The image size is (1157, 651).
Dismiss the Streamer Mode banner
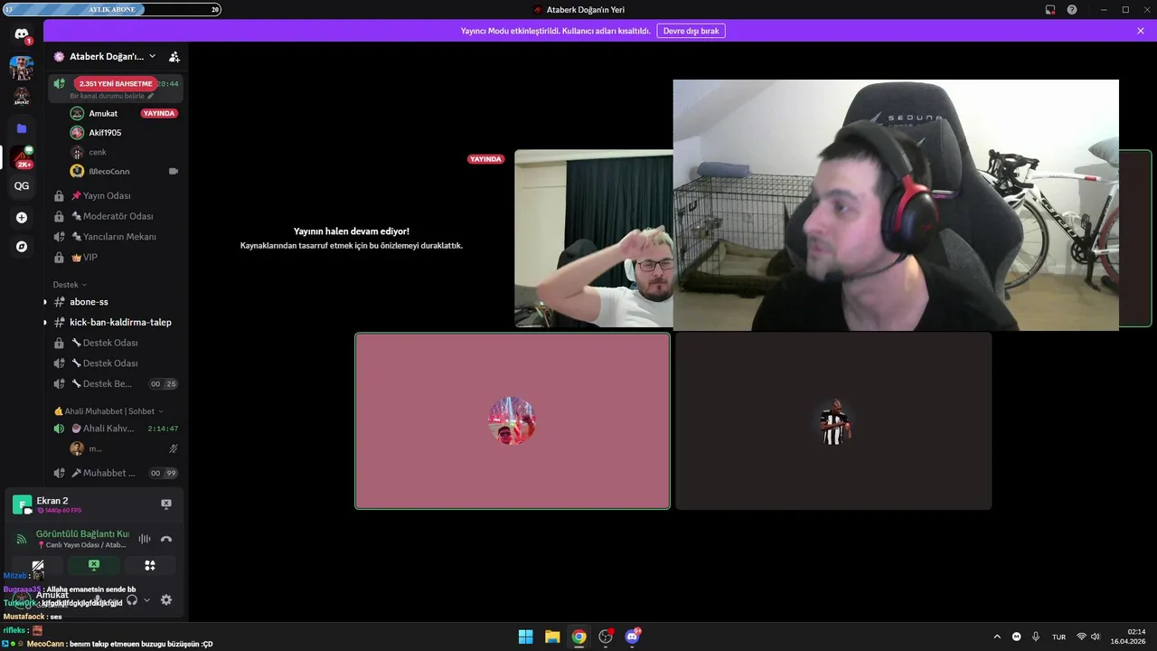[1141, 31]
